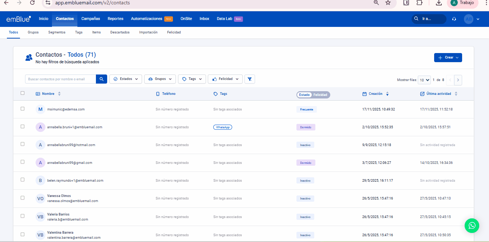The height and width of the screenshot is (242, 489).
Task: Click the Crear button
Action: pyautogui.click(x=448, y=57)
